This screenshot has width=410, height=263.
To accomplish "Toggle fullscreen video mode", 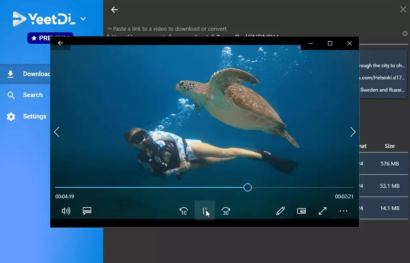I will pyautogui.click(x=323, y=211).
